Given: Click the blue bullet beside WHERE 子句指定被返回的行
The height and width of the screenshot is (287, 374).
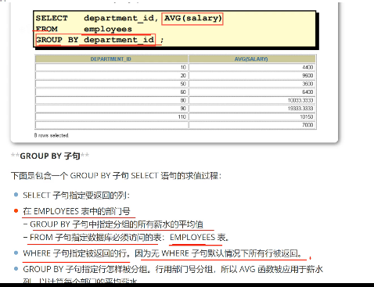Looking at the screenshot, I should [x=16, y=253].
